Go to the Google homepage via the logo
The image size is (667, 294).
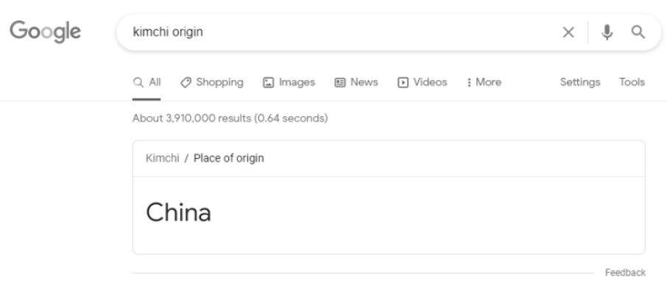43,33
